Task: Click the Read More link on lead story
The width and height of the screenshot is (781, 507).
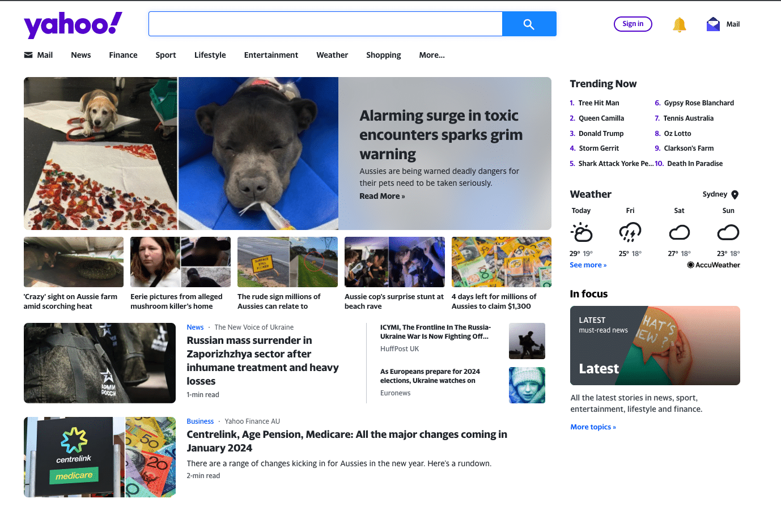Action: (x=382, y=196)
